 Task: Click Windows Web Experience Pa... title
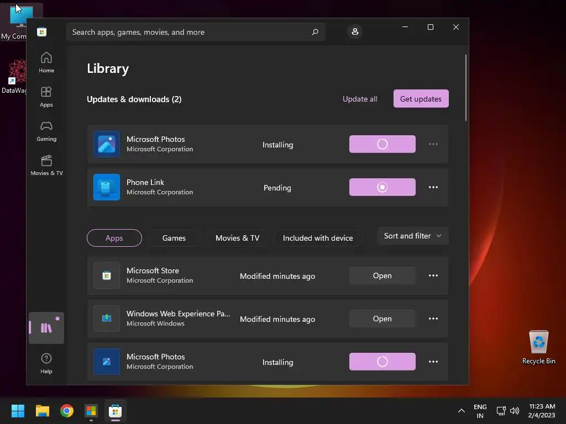click(178, 314)
